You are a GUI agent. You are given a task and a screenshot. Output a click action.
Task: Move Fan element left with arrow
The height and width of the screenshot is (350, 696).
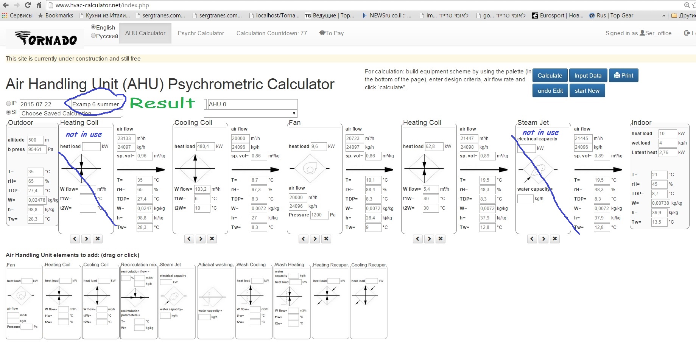click(x=304, y=239)
